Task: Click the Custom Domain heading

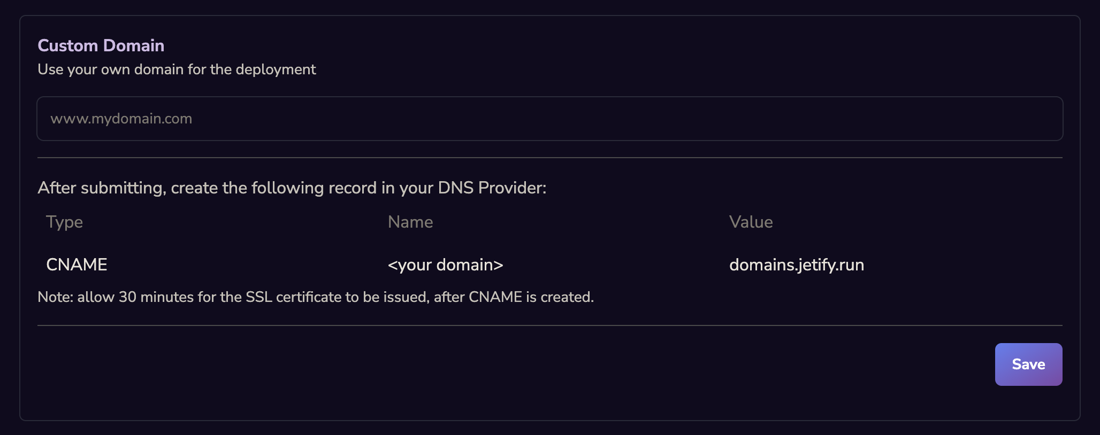Action: pyautogui.click(x=101, y=45)
